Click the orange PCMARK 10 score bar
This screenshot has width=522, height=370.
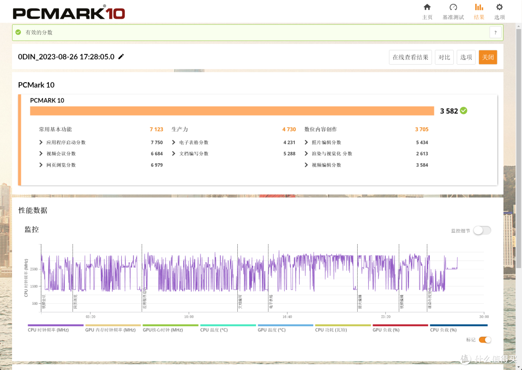point(232,111)
